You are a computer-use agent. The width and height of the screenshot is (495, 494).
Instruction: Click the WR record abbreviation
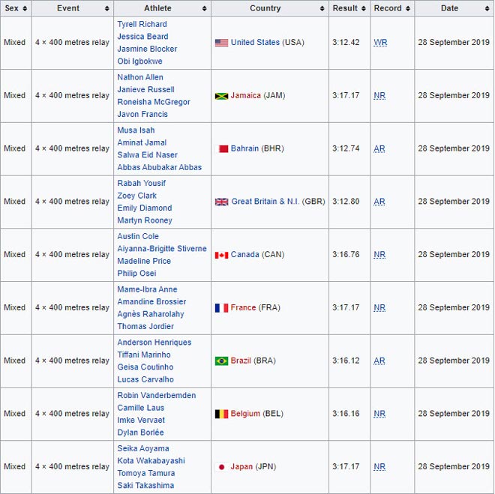pyautogui.click(x=380, y=43)
